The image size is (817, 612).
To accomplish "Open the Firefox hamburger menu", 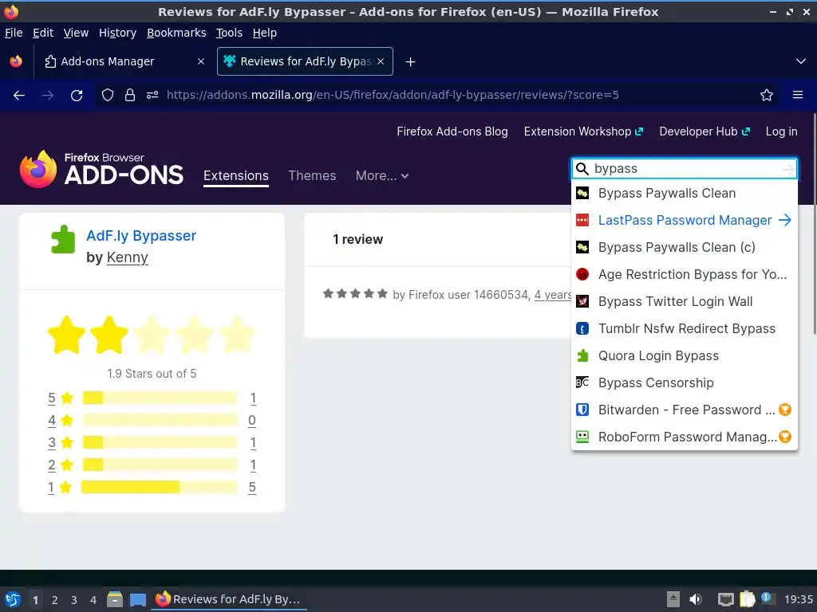I will point(798,96).
